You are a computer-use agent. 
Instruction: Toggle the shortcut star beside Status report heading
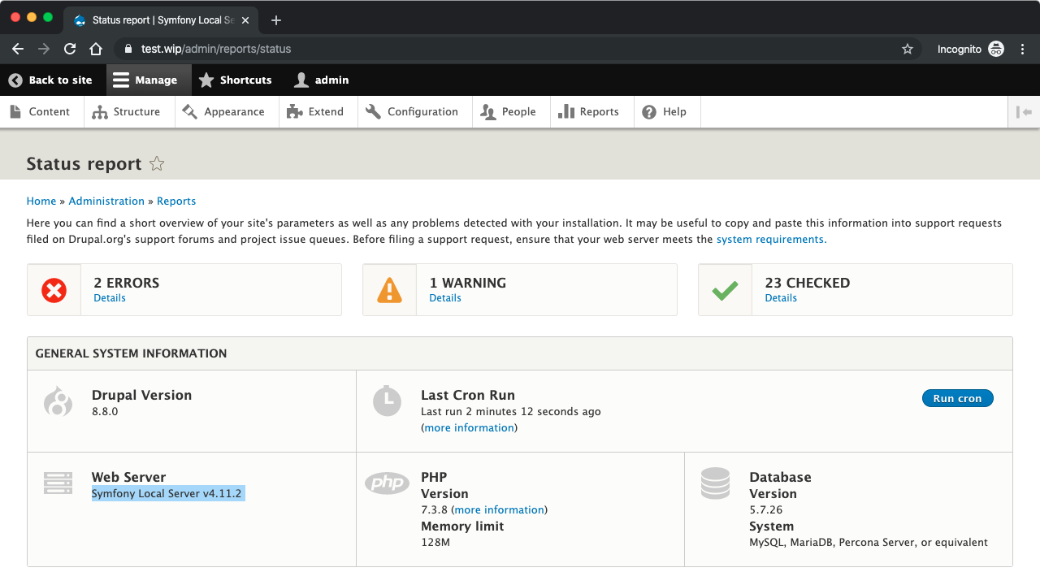pos(156,163)
